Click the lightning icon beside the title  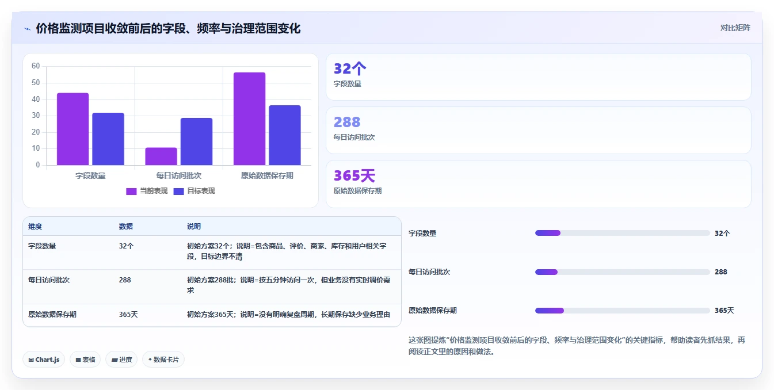pos(28,29)
